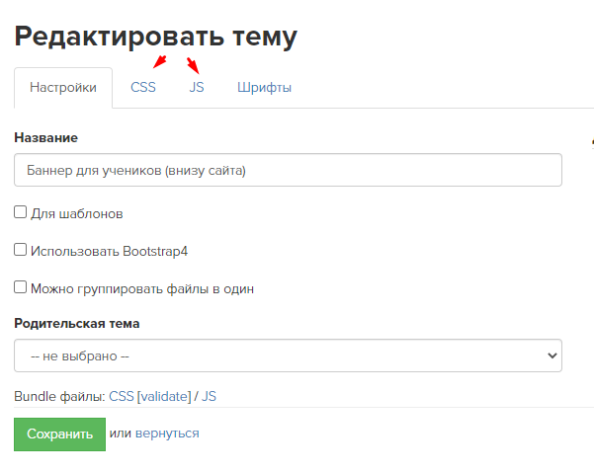
Task: Open the Bundle JS file link
Action: tap(209, 396)
